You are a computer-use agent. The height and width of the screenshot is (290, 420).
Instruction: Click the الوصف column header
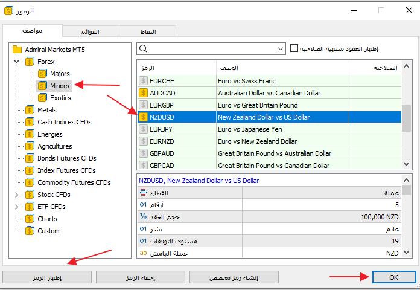282,68
